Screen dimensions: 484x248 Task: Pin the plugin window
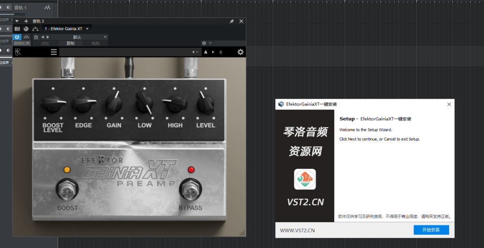coord(232,21)
